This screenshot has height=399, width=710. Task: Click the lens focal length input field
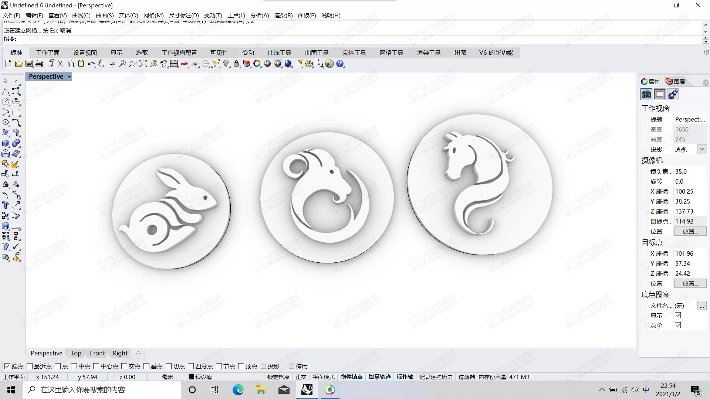point(690,171)
